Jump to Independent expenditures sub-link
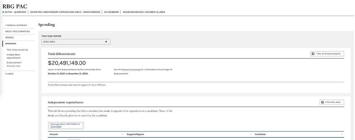 click(x=14, y=56)
